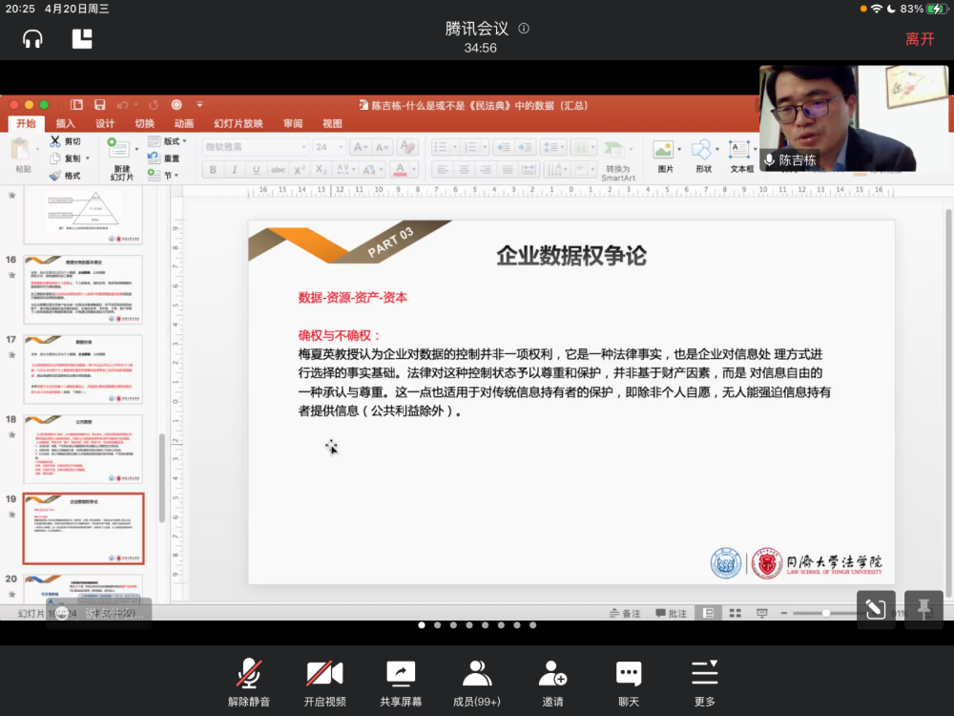Toggle underline formatting U
Image resolution: width=954 pixels, height=716 pixels.
(x=256, y=170)
